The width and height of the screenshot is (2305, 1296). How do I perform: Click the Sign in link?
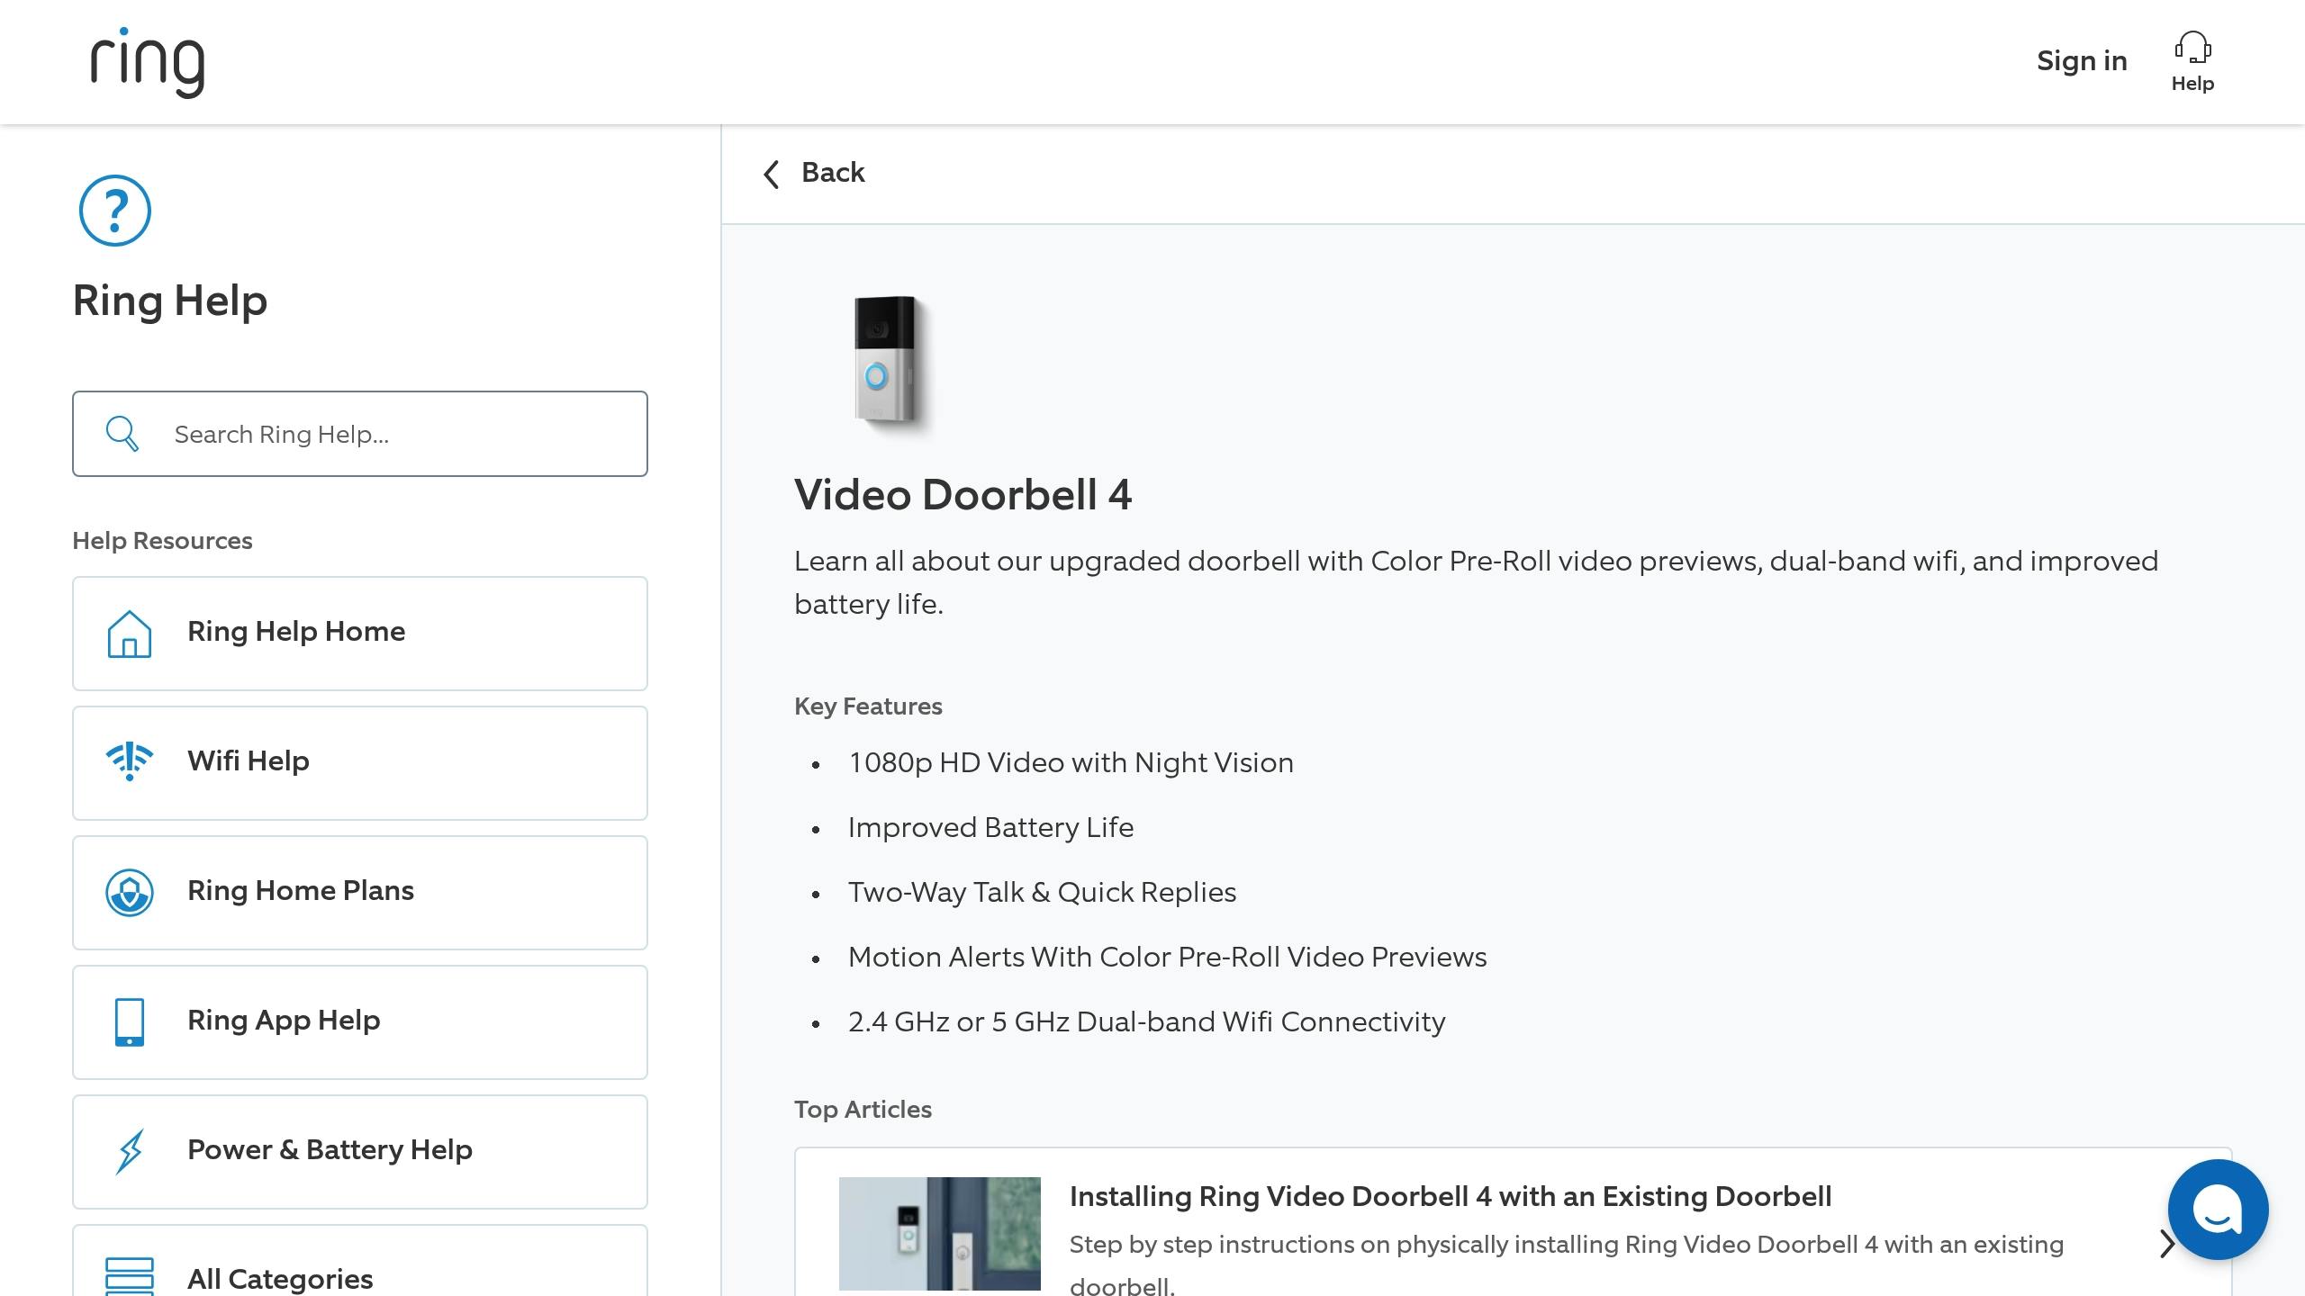[2082, 61]
